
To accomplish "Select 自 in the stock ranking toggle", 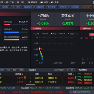I will pos(72,70).
